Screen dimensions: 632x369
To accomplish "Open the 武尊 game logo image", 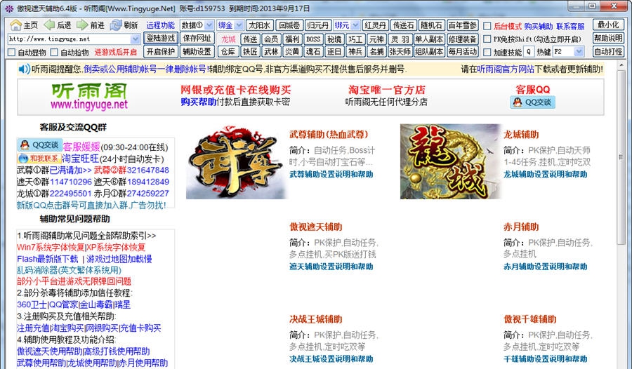I will point(236,161).
